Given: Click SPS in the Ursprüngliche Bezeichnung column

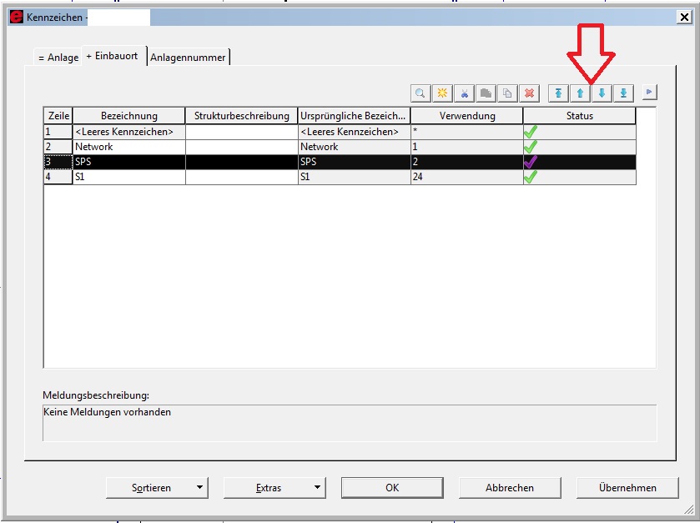Looking at the screenshot, I should click(354, 162).
